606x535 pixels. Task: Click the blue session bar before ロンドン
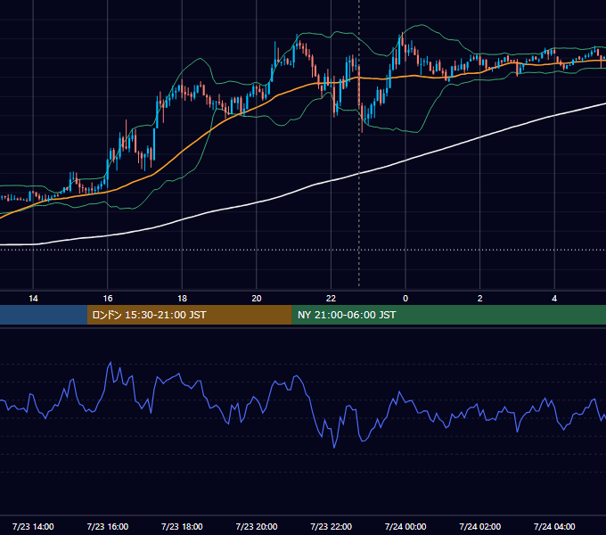44,315
